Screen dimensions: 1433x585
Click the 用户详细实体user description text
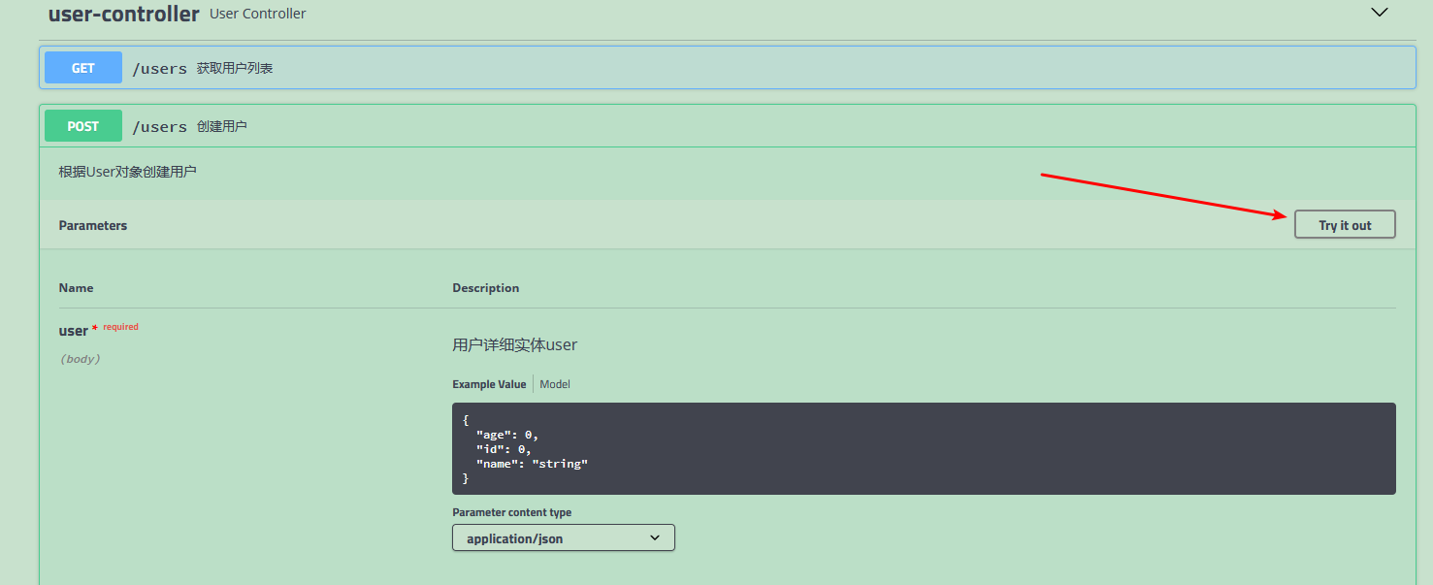click(x=515, y=344)
